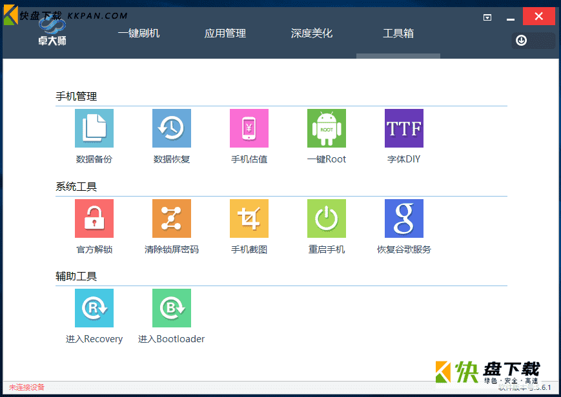Start the 一键Root android icon
Screen dimensions: 561x397
click(327, 128)
